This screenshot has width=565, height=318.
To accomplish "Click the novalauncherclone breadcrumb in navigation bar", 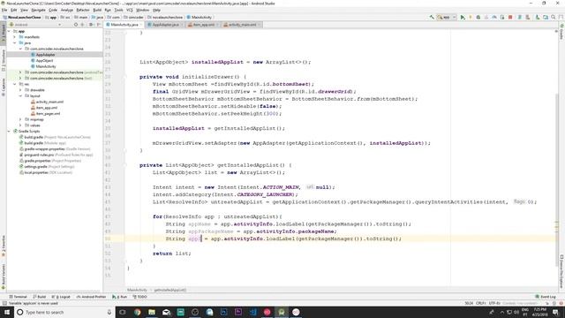I will click(165, 17).
